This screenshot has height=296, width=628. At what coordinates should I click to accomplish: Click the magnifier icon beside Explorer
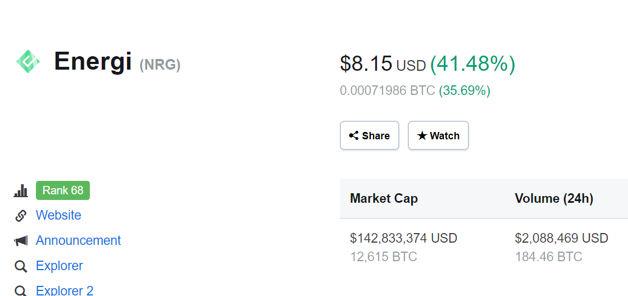(21, 266)
